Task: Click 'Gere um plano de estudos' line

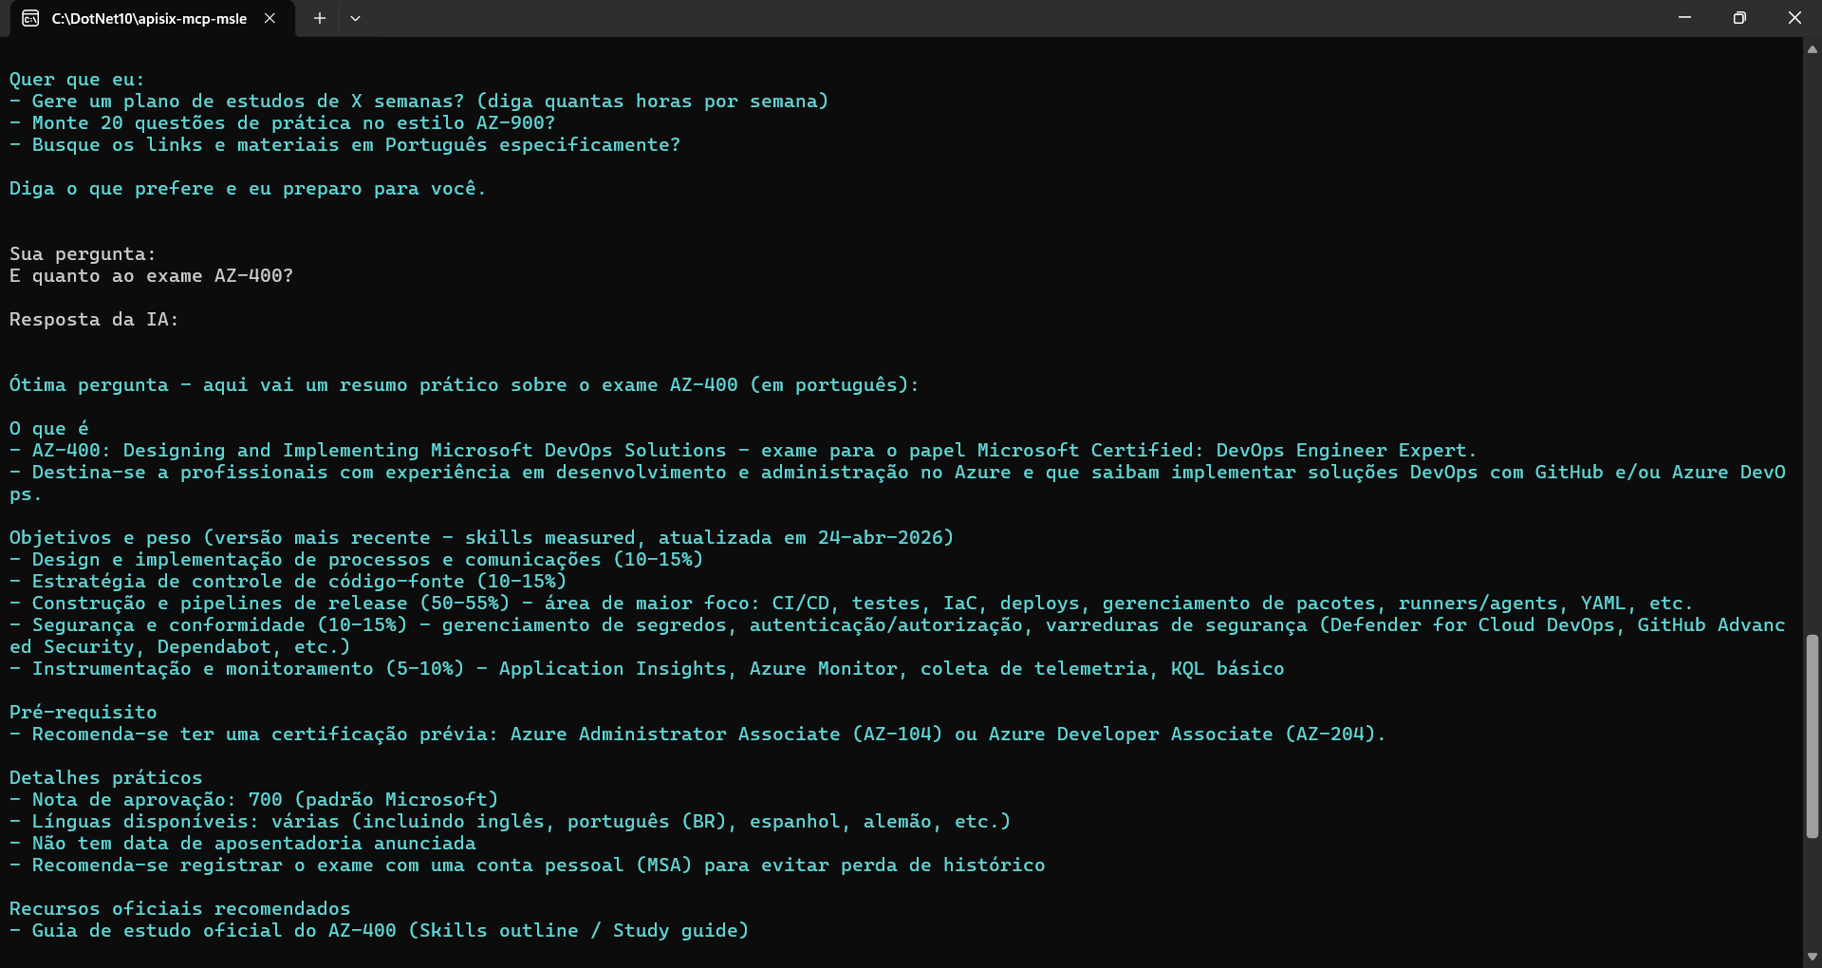Action: (418, 102)
